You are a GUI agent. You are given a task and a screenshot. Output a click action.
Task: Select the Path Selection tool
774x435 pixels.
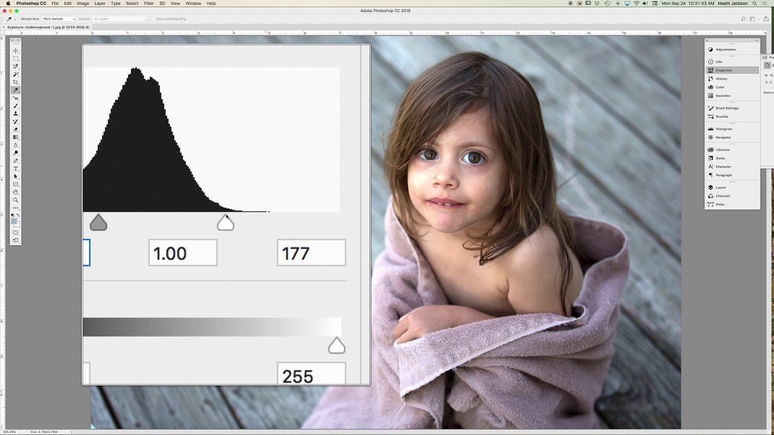pos(16,176)
